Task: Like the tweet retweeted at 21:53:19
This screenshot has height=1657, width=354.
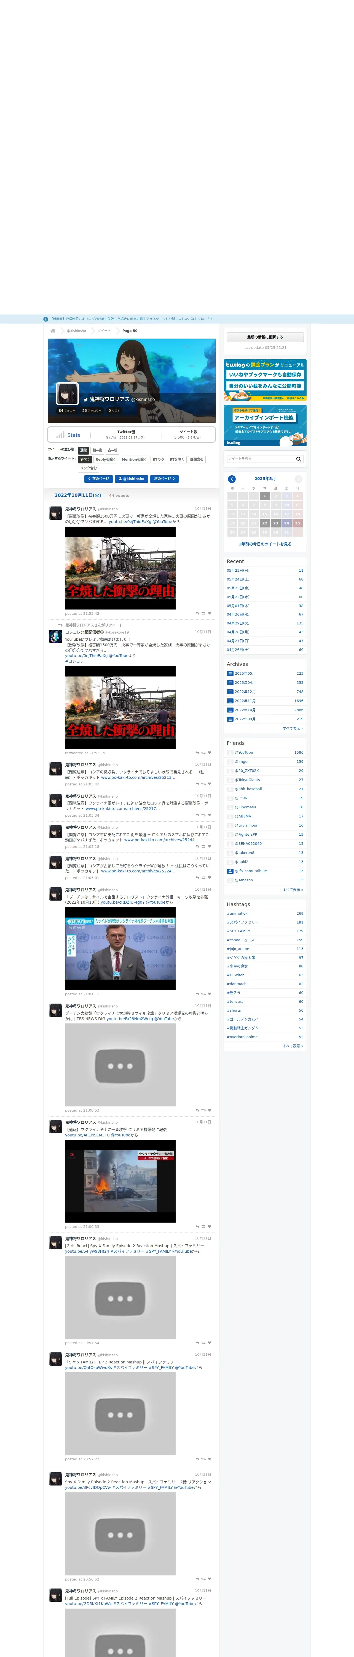Action: tap(210, 753)
